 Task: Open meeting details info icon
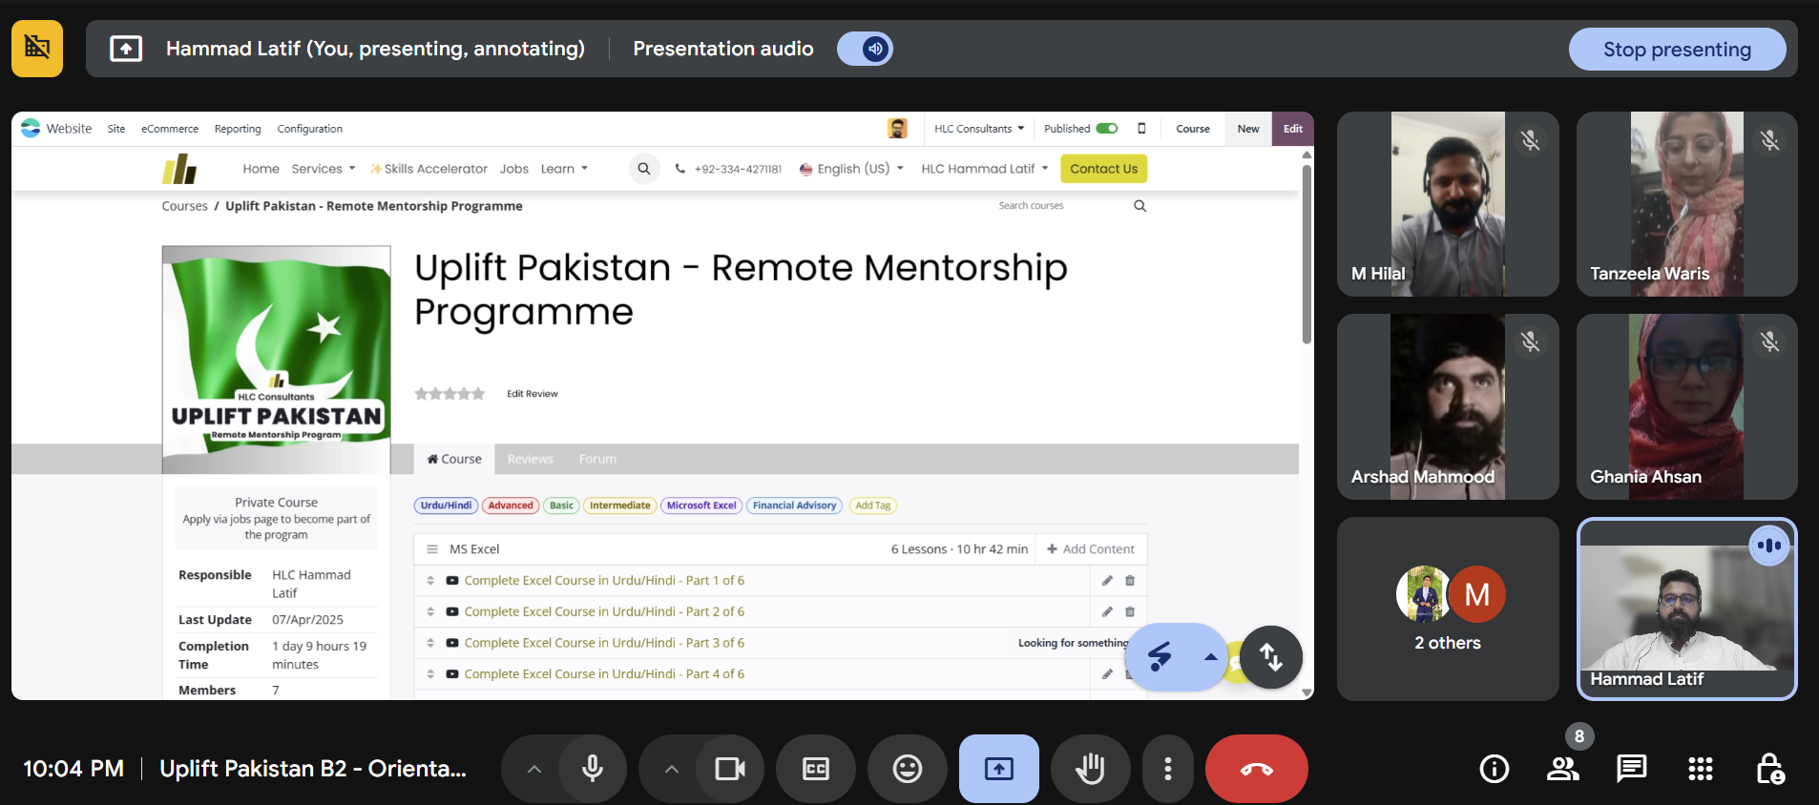1495,769
